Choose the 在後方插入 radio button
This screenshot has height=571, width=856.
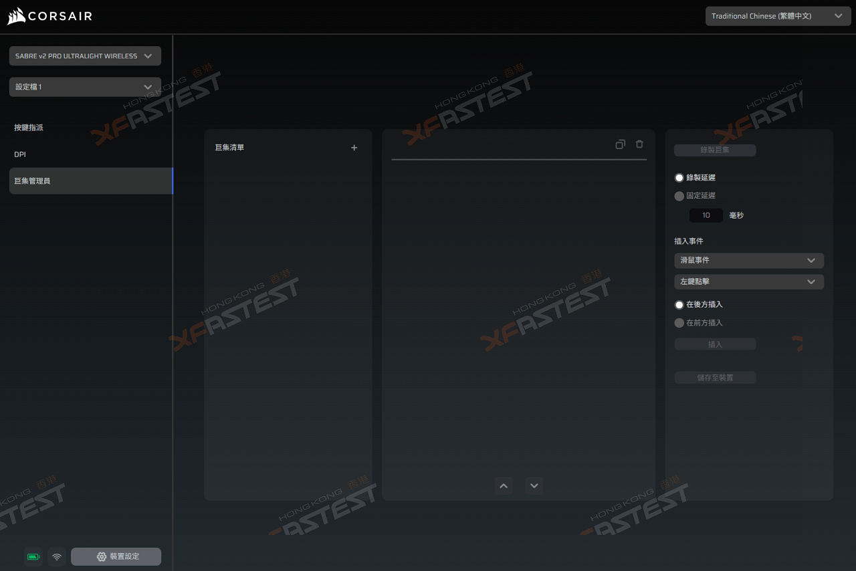point(679,304)
